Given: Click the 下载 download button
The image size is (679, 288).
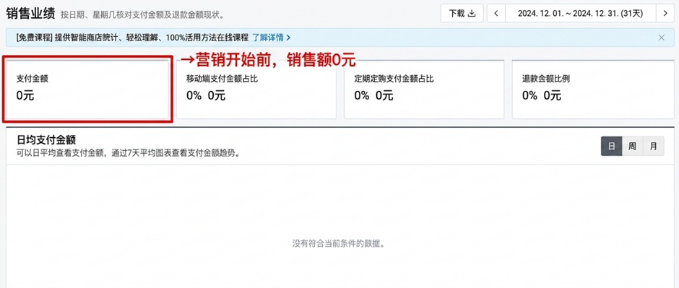Looking at the screenshot, I should 462,14.
